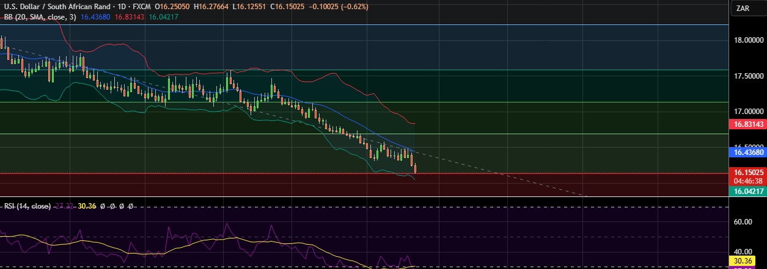Click the red 16.83143 price axis label
Screen dimensions: 767x269
click(747, 124)
